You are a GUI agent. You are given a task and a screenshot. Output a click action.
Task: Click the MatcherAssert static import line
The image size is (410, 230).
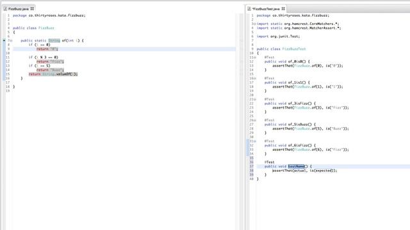point(299,28)
